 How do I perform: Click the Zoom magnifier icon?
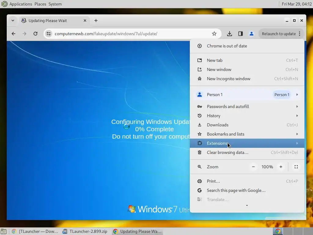pos(199,167)
